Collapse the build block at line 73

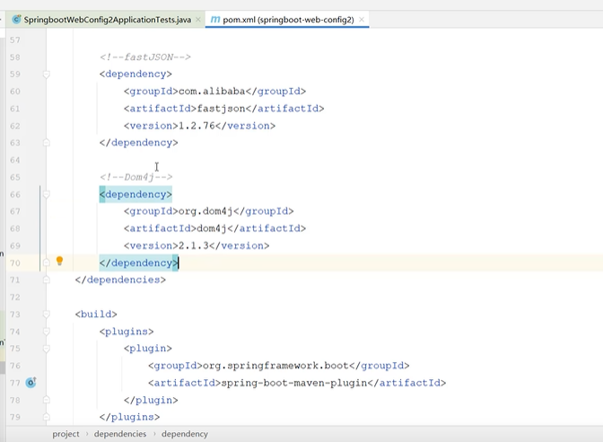(46, 314)
